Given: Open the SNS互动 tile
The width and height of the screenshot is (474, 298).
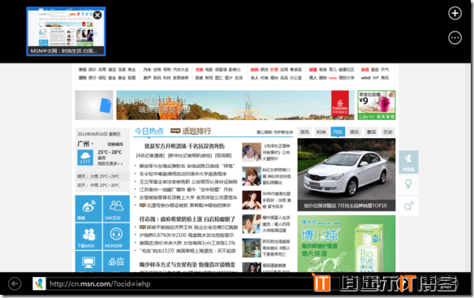Looking at the screenshot, I should [x=116, y=208].
